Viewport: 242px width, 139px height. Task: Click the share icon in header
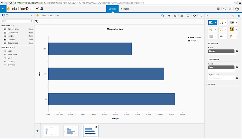[x=225, y=9]
